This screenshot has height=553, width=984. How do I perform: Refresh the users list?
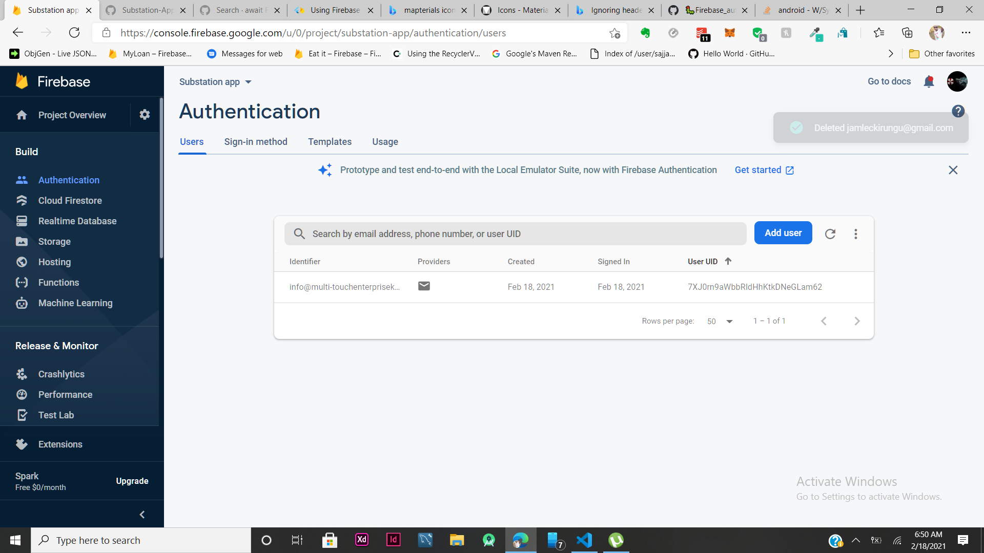(x=830, y=234)
